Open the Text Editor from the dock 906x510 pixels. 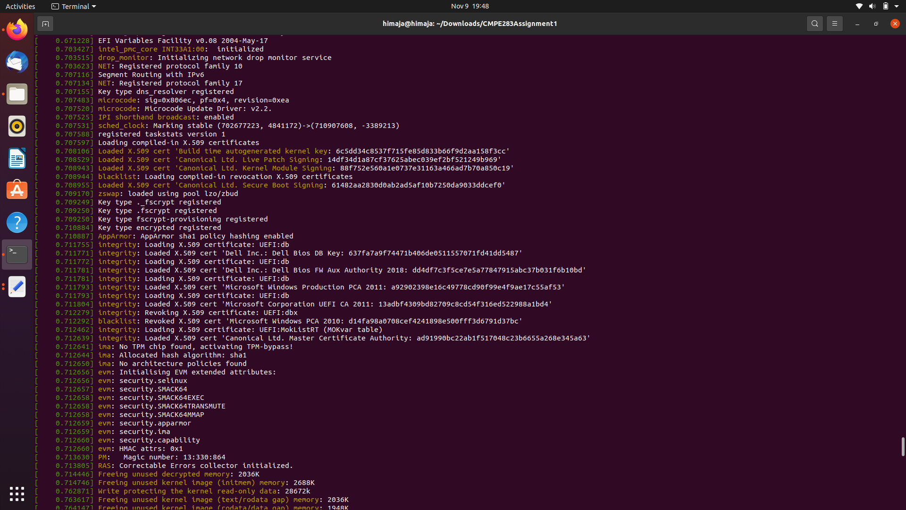17,287
